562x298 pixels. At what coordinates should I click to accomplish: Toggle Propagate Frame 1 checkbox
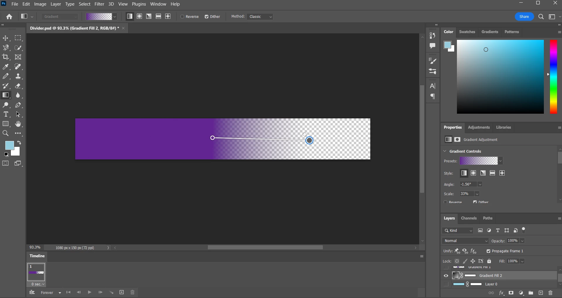(488, 251)
